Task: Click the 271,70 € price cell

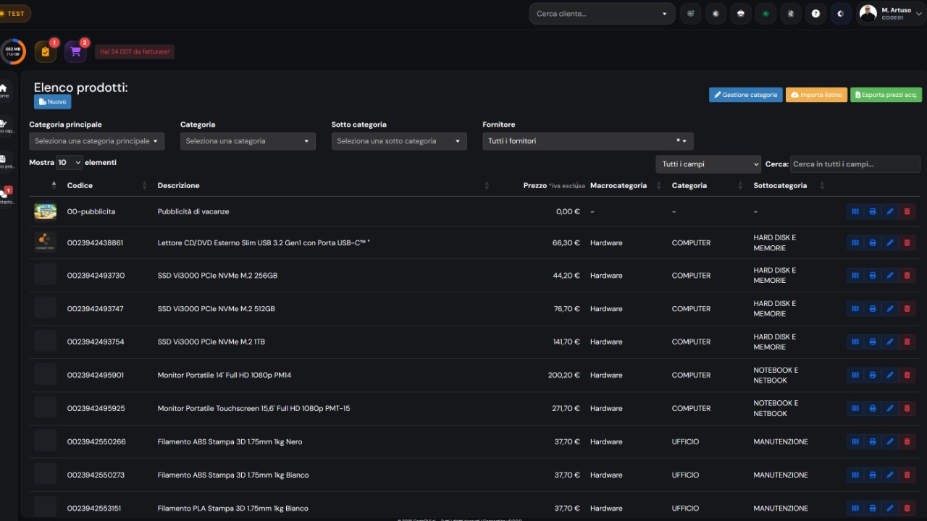Action: 566,408
